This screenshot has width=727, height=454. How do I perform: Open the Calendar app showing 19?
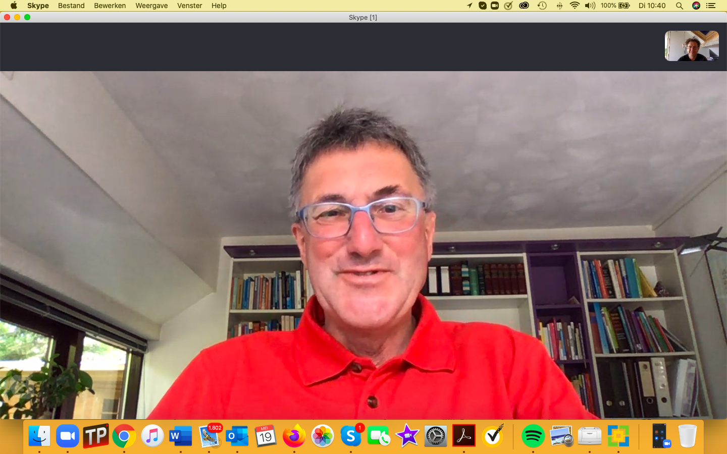coord(266,436)
